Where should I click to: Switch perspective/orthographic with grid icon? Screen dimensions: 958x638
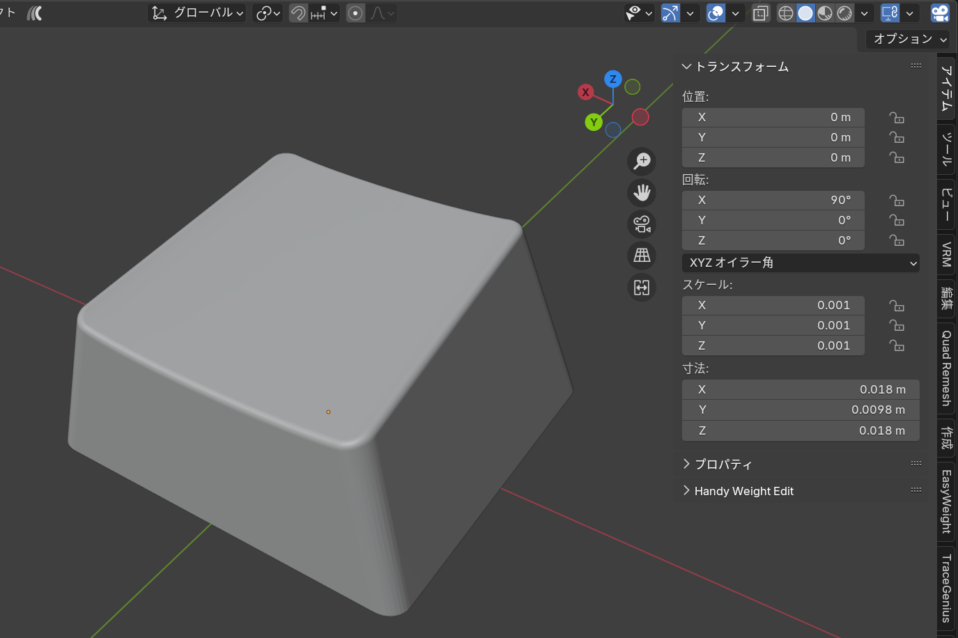click(x=642, y=256)
